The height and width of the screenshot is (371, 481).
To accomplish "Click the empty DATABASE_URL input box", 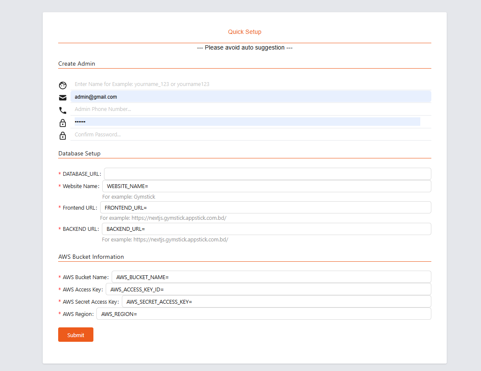I will (x=267, y=174).
